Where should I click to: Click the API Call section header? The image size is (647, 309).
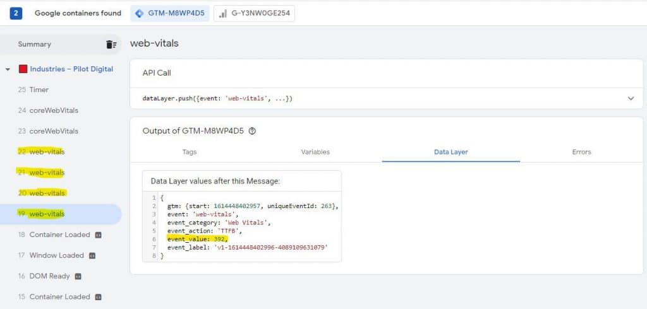click(x=157, y=73)
